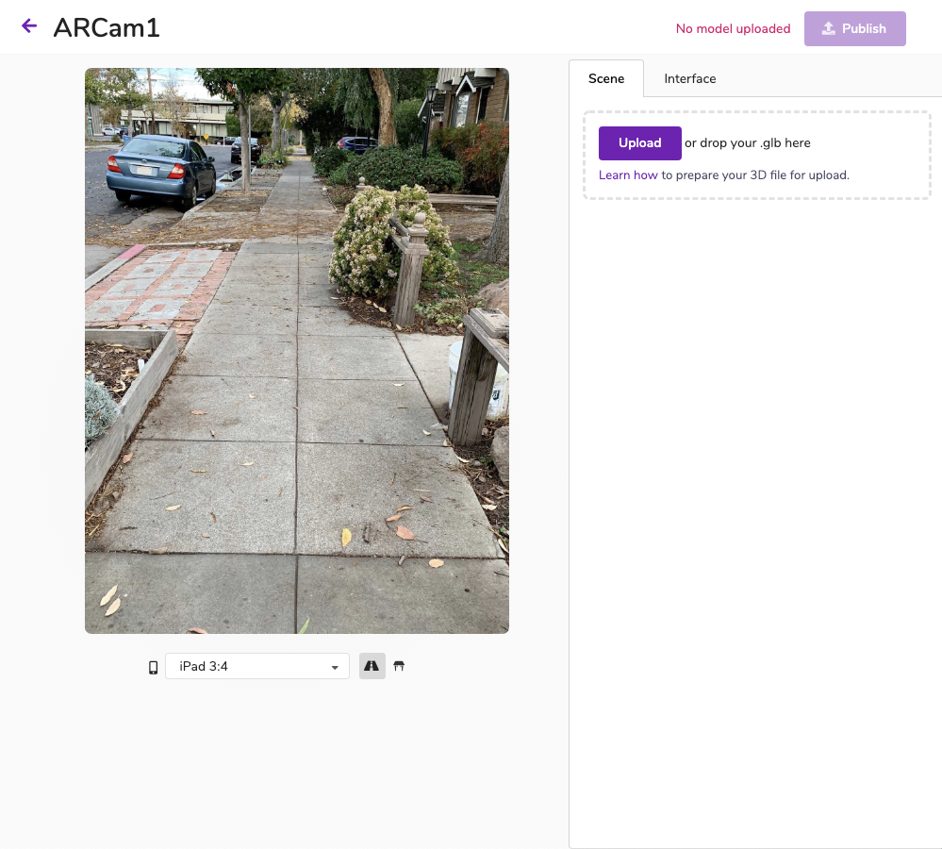Select the road background scene icon
Image resolution: width=942 pixels, height=849 pixels.
[x=372, y=666]
